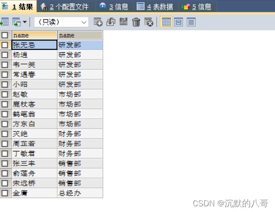This screenshot has height=212, width=275.
Task: Select the cell 杨逍
Action: (x=35, y=55)
